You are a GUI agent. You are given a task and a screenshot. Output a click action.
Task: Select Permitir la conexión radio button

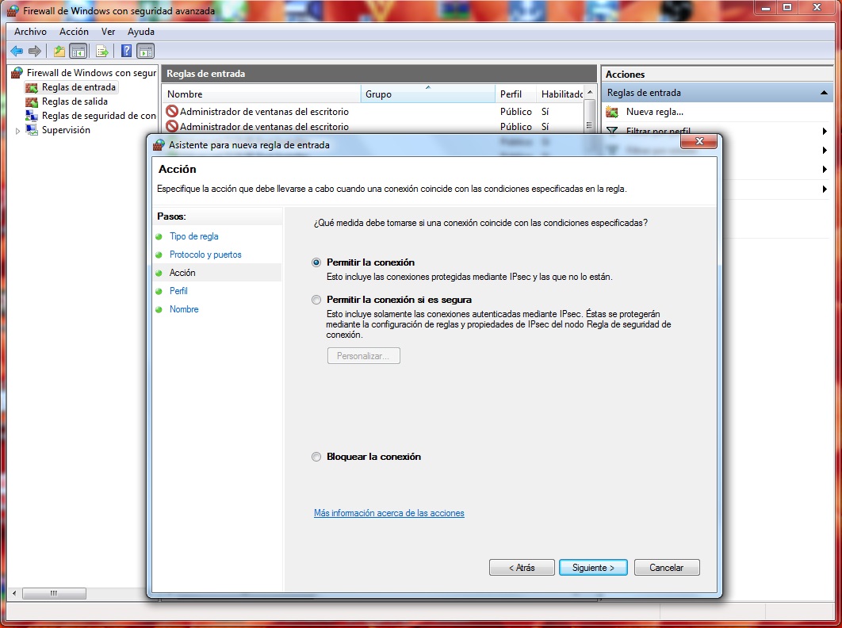pyautogui.click(x=316, y=262)
